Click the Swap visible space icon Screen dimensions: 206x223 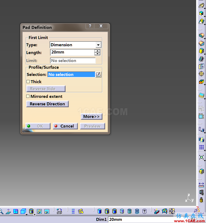pyautogui.click(x=47, y=212)
